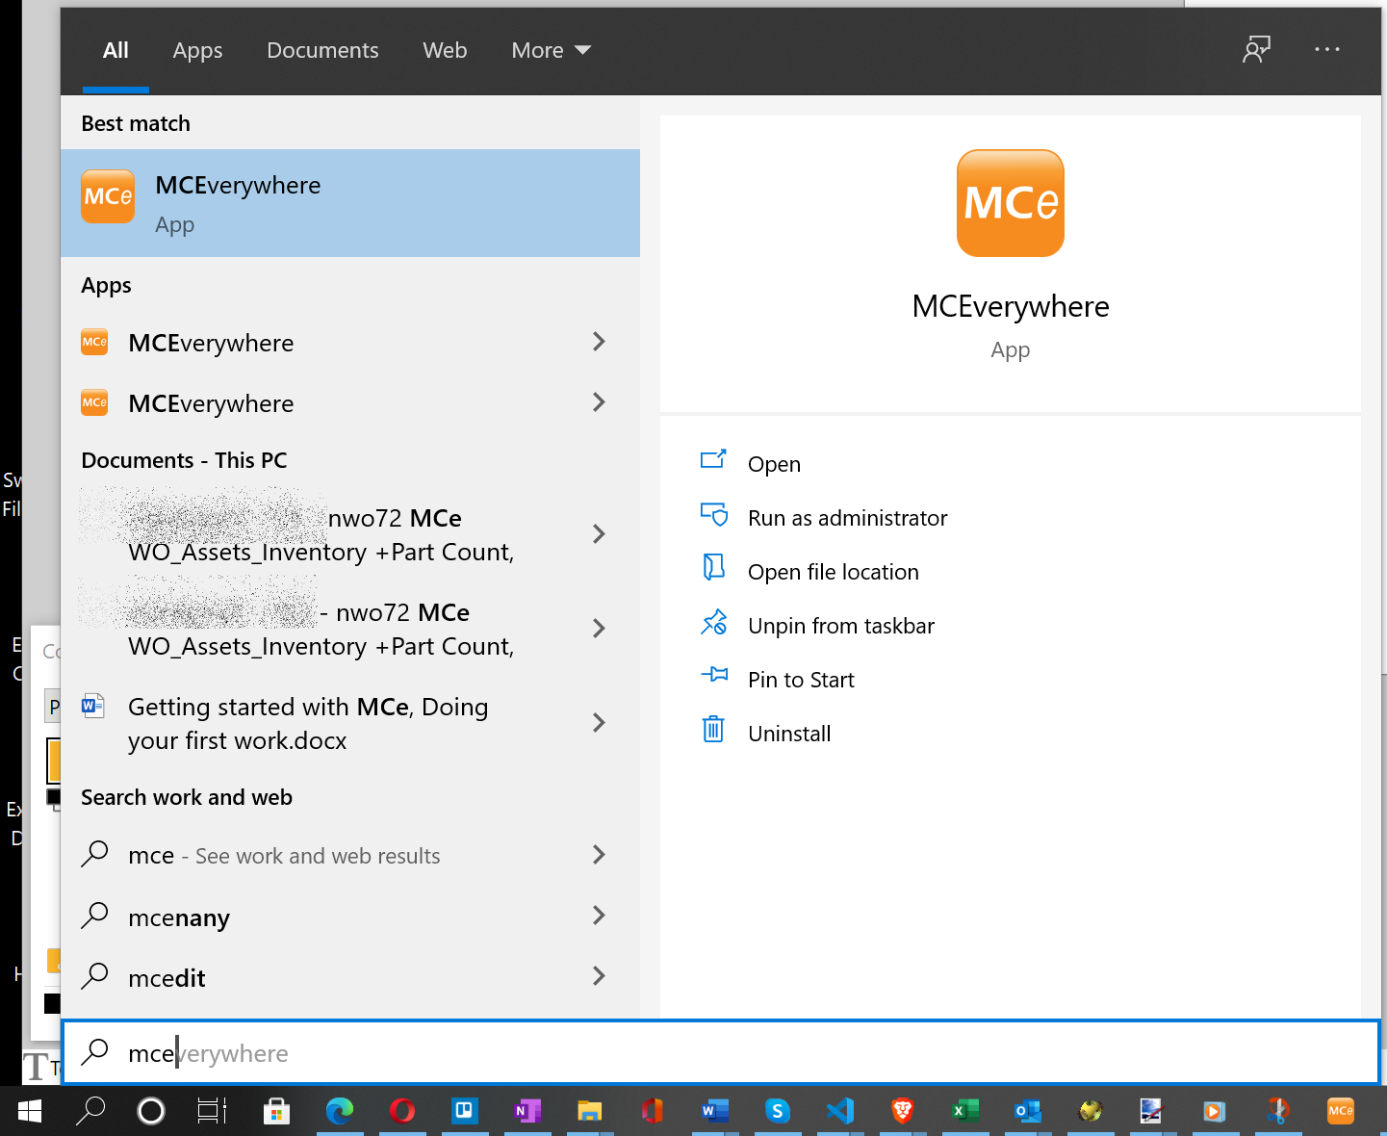Image resolution: width=1387 pixels, height=1136 pixels.
Task: Expand the first MCEverywhere app result arrow
Action: coord(599,342)
